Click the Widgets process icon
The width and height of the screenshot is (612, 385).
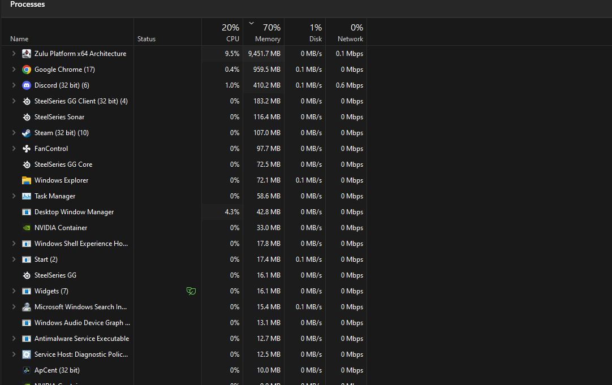point(27,291)
